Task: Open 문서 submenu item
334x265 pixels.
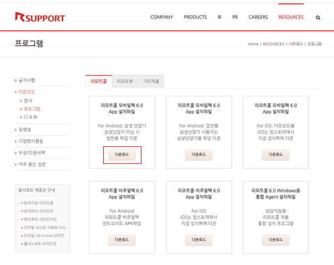Action: (x=28, y=101)
